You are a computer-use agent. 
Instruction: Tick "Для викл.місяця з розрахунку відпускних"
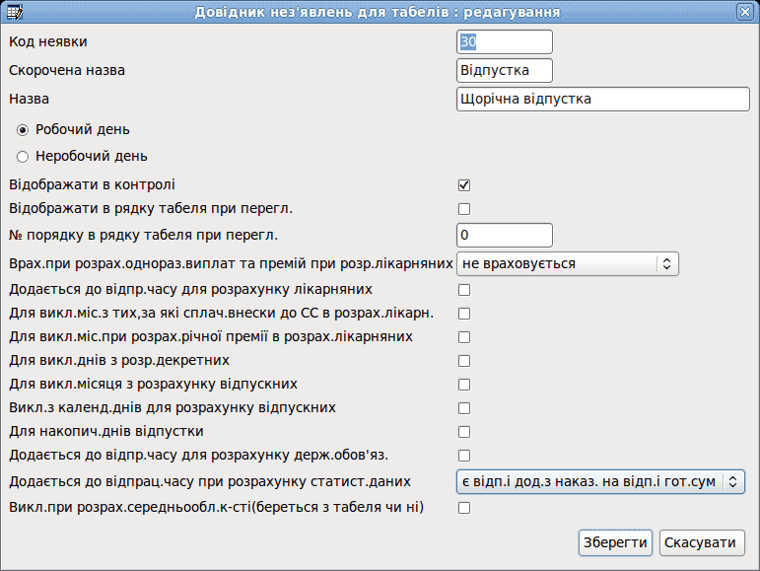464,385
